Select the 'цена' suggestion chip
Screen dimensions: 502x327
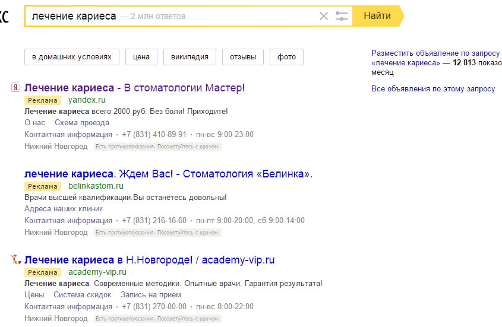(141, 57)
